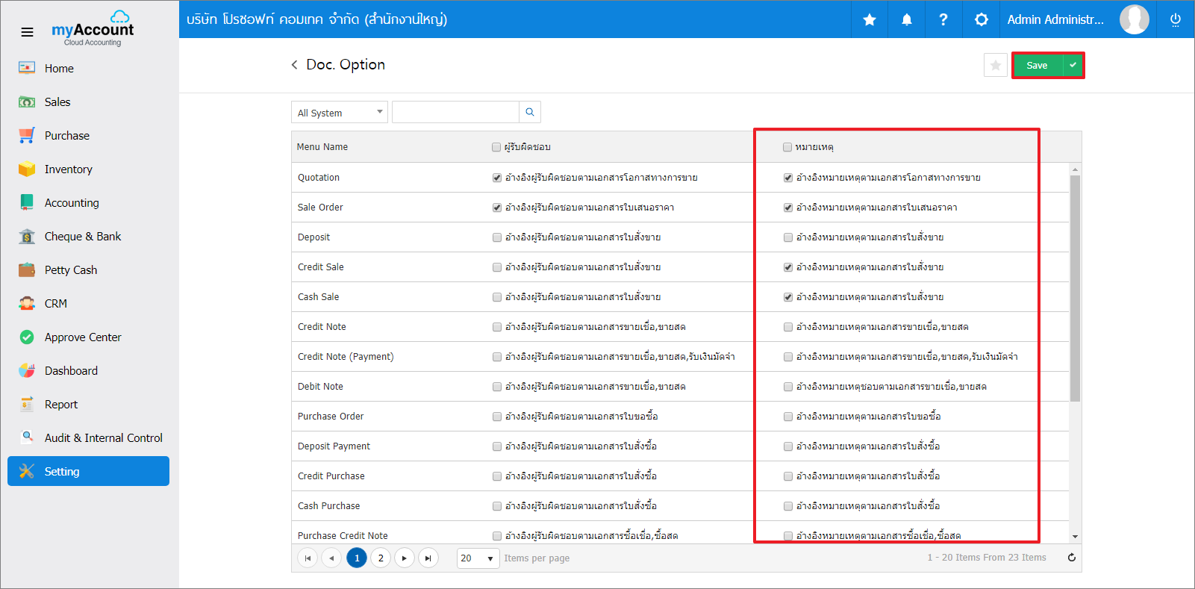
Task: Click the Cheque & Bank icon
Action: (x=27, y=236)
